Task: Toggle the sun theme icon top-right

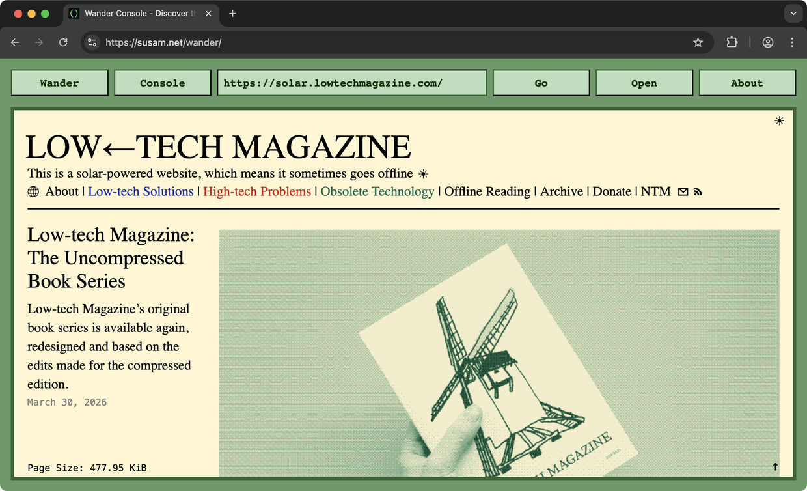Action: point(779,121)
